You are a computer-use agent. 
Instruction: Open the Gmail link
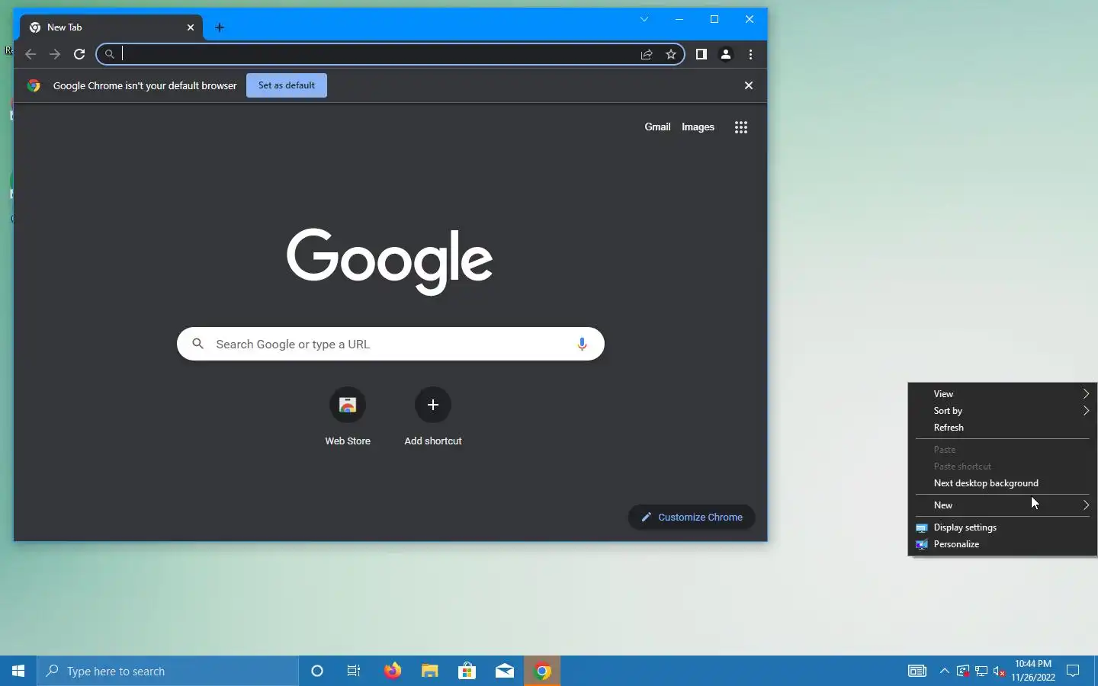click(x=657, y=127)
